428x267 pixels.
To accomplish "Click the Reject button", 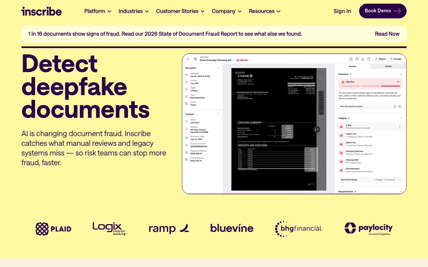I will (x=381, y=59).
